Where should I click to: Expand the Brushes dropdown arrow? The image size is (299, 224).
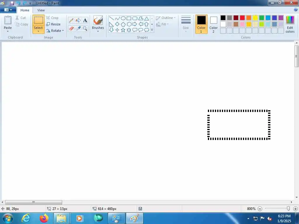coord(98,32)
